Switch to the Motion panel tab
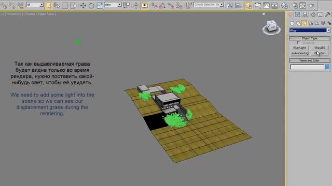This screenshot has width=332, height=186. point(313,14)
